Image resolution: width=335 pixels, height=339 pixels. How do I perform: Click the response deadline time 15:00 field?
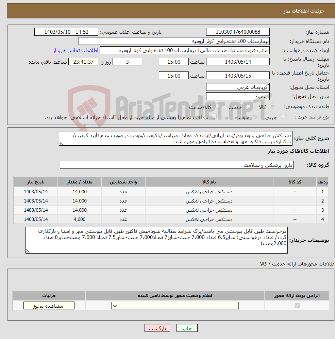pos(174,62)
